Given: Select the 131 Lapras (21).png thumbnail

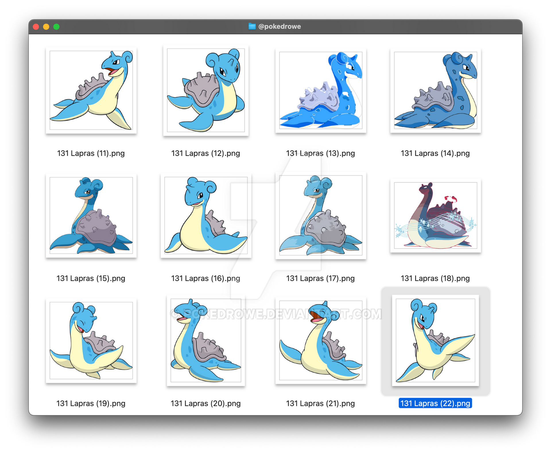Looking at the screenshot, I should tap(321, 340).
